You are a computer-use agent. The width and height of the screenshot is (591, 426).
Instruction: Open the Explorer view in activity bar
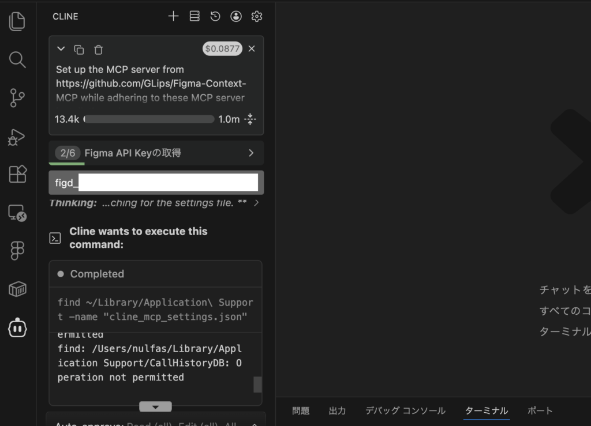[17, 21]
